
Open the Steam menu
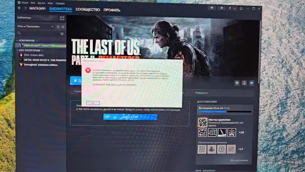pyautogui.click(x=25, y=3)
